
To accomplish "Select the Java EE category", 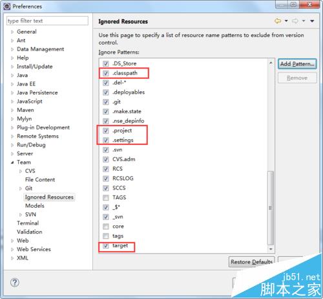I will pos(26,84).
